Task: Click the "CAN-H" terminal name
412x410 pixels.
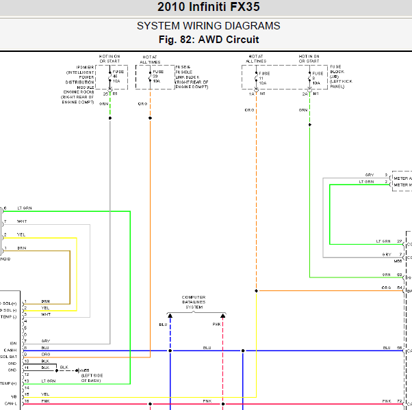Action: [x=10, y=351]
